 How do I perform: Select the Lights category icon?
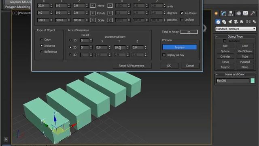coord(230,21)
